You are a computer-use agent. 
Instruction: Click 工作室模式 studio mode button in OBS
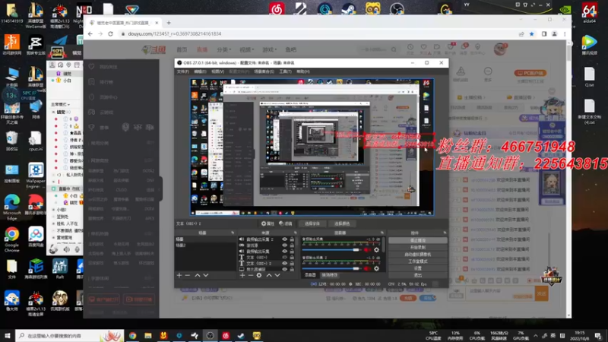pos(417,261)
